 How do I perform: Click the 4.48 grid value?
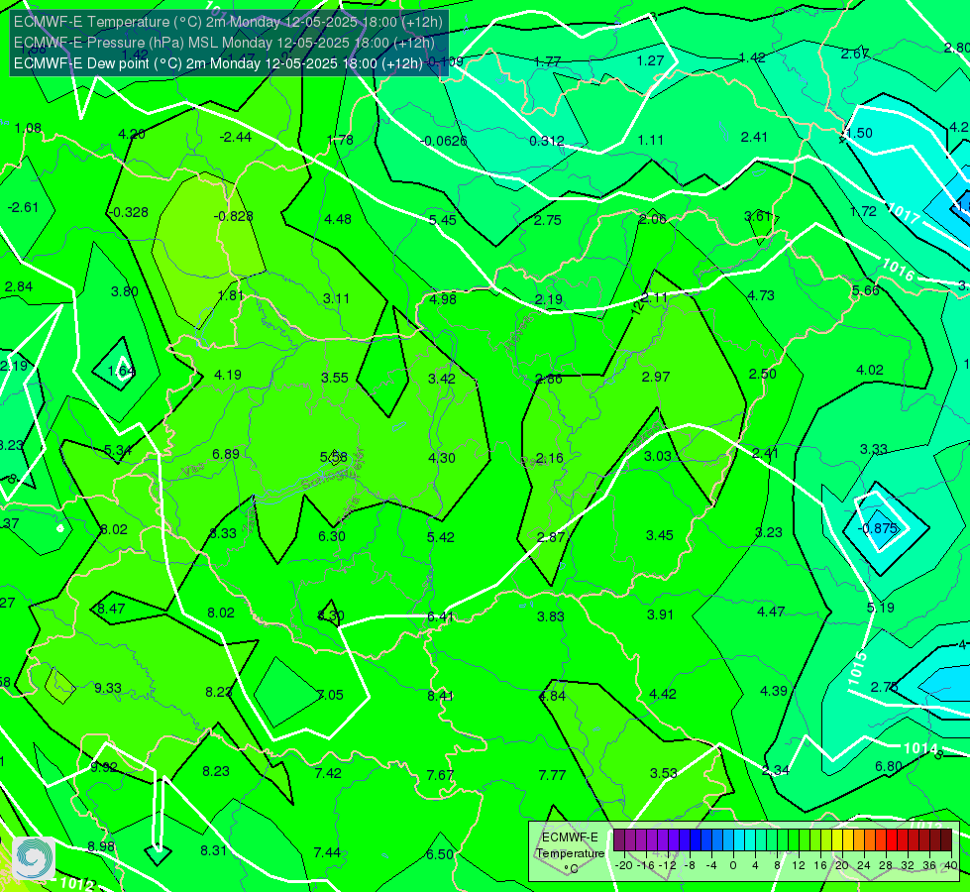[338, 219]
